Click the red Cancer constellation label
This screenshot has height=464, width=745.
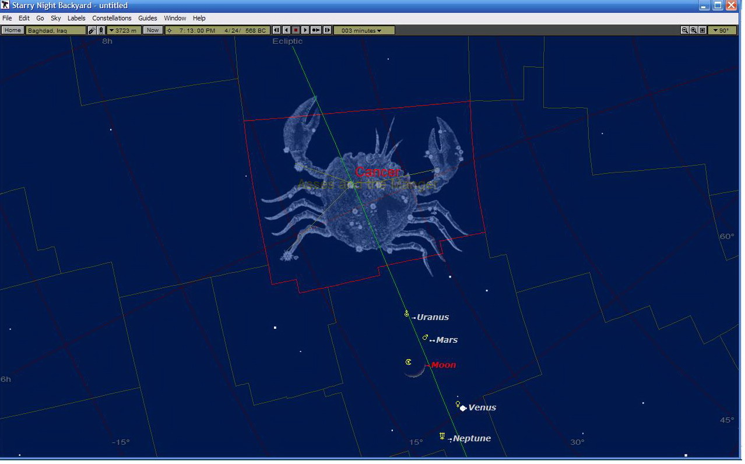point(378,172)
